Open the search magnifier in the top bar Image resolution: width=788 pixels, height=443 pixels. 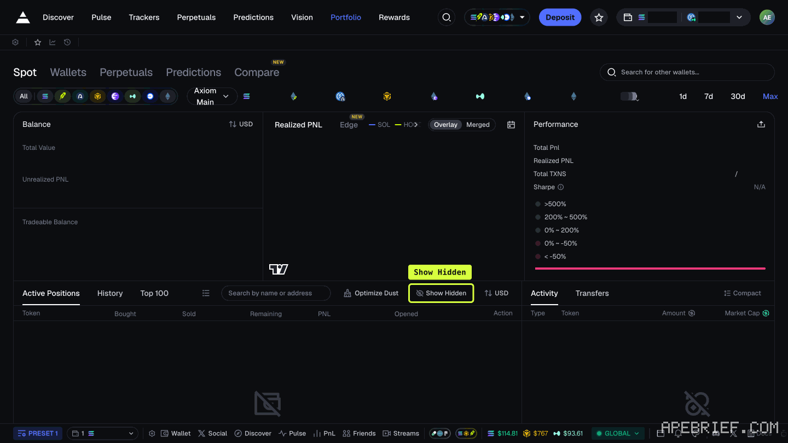pyautogui.click(x=447, y=18)
